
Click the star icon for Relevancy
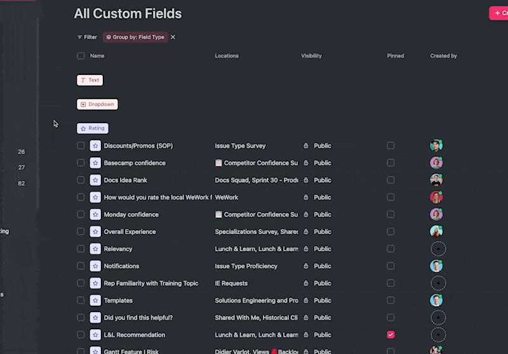click(95, 249)
